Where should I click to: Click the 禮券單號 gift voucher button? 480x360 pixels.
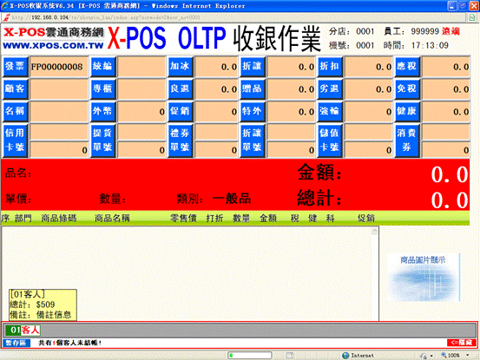click(180, 141)
